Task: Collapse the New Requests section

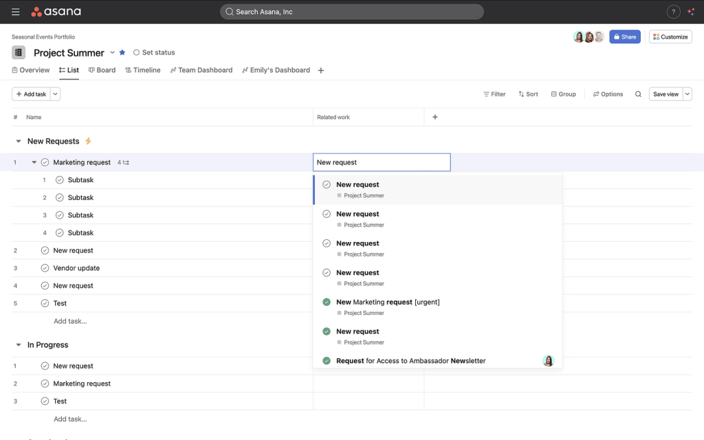Action: (18, 140)
